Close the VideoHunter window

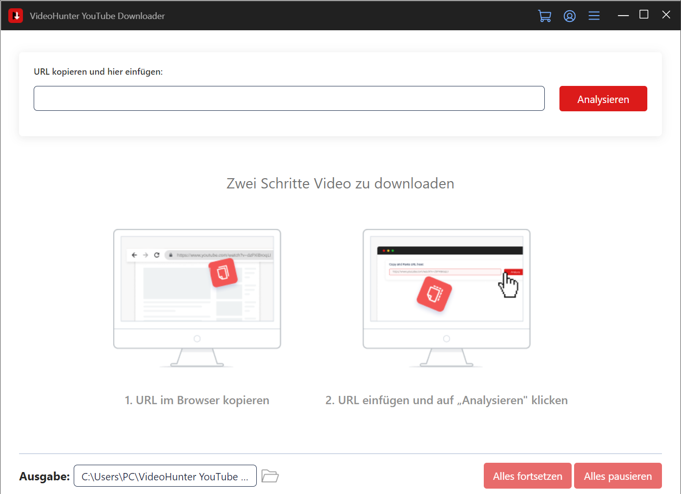[666, 15]
